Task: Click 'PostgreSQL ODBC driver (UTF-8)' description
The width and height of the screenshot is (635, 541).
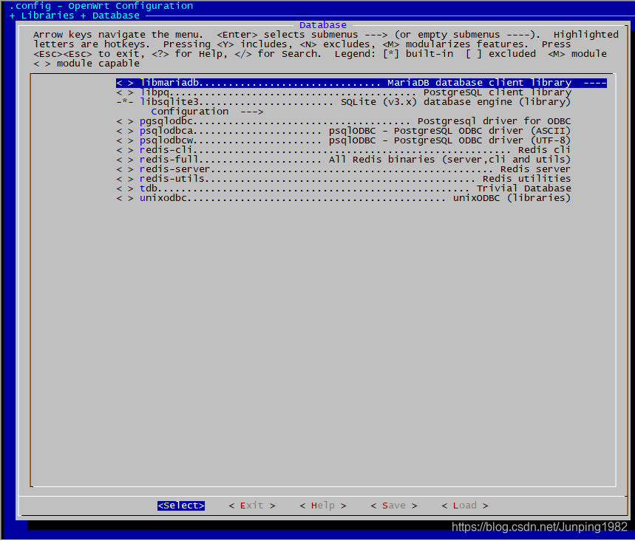Action: click(482, 141)
